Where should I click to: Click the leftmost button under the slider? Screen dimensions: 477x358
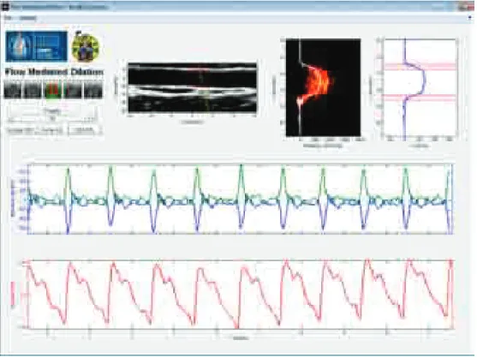(x=20, y=131)
